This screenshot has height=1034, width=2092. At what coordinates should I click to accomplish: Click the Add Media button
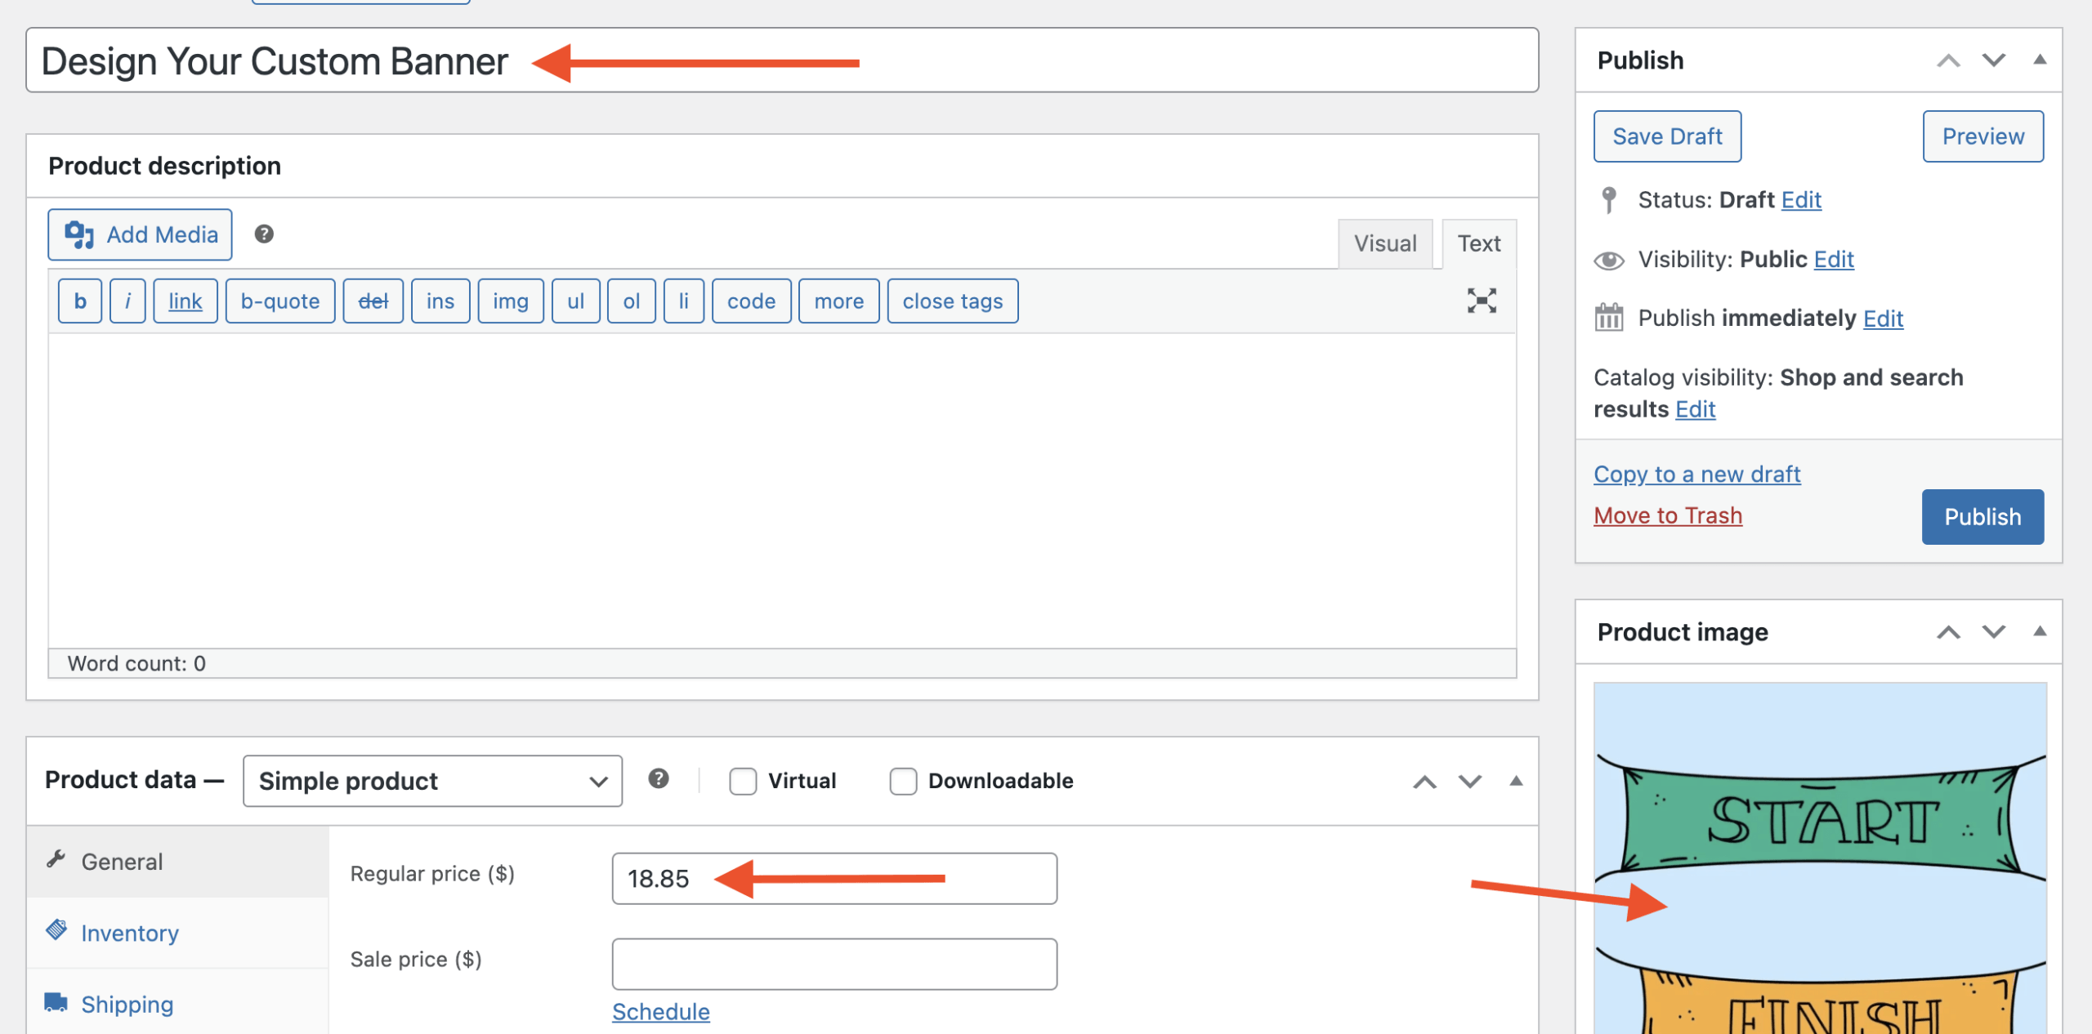(x=139, y=234)
